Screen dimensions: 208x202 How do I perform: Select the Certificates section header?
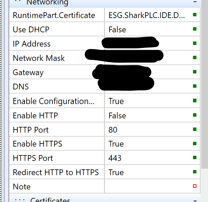pyautogui.click(x=50, y=200)
